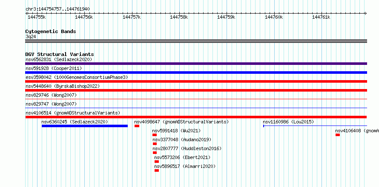Viewport: 379px width, 187px height.
Task: Click the 144758k ruler label
Action: point(179,17)
